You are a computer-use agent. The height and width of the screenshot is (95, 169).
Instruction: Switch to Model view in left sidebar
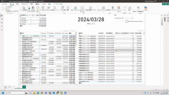click(x=2, y=23)
